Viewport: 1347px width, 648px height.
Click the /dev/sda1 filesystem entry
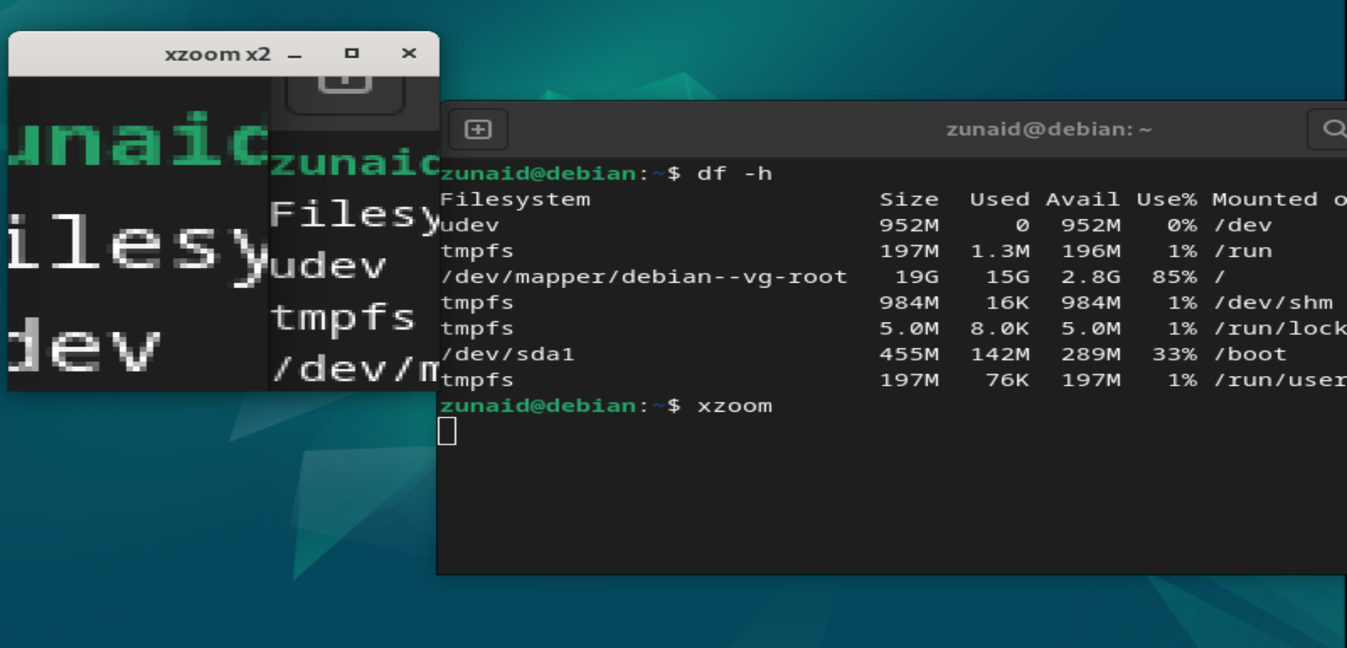pyautogui.click(x=508, y=354)
